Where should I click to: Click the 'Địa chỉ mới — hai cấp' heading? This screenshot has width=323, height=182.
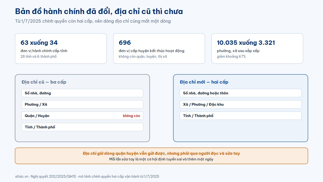click(204, 82)
